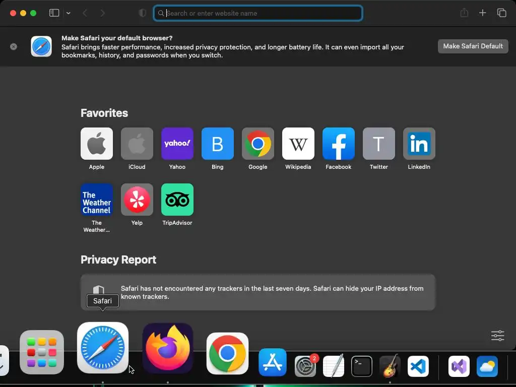
Task: Add a new tab with plus button
Action: coord(482,13)
